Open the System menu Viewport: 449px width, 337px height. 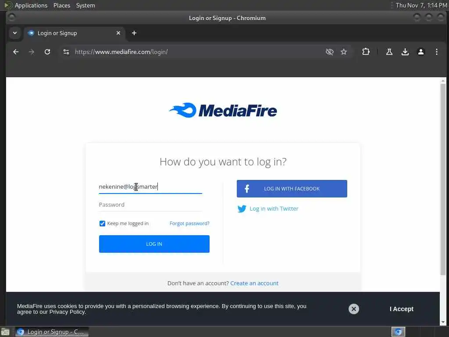coord(86,5)
